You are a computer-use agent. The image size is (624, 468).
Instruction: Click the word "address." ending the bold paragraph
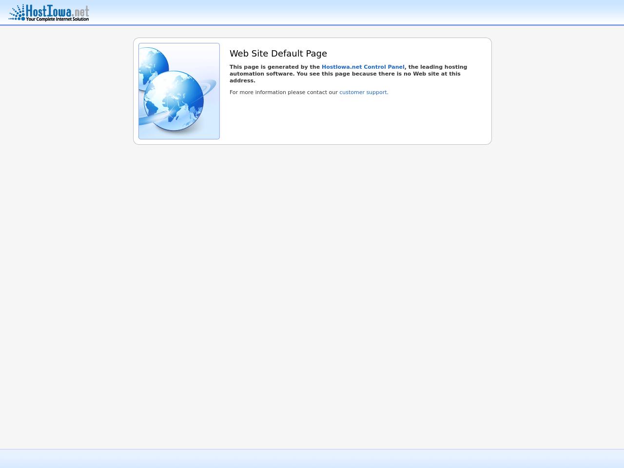pos(242,81)
